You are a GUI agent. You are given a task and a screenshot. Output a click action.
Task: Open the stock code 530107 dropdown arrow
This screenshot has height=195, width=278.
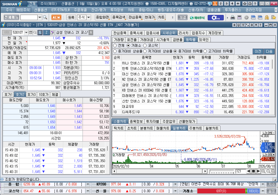tap(26, 33)
